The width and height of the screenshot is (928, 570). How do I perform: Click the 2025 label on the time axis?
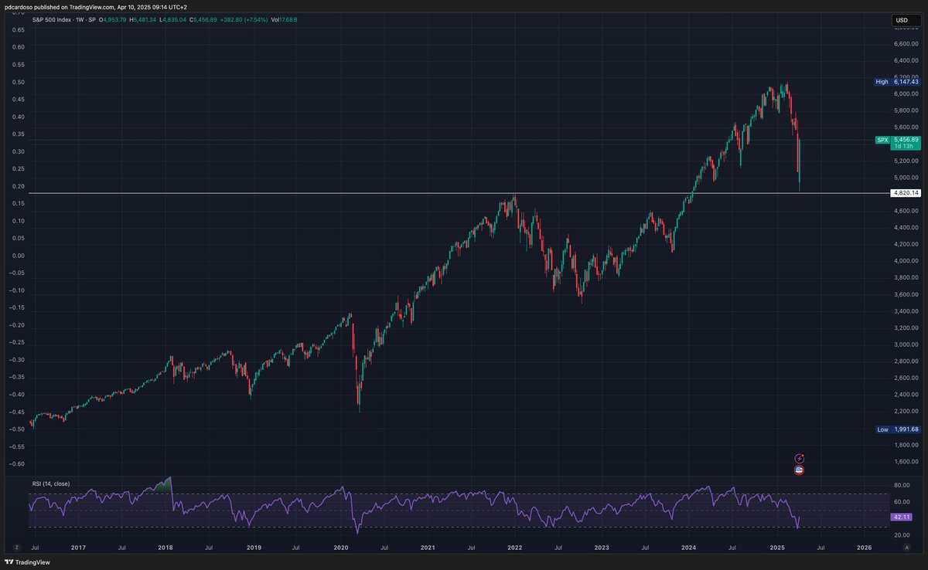(777, 547)
